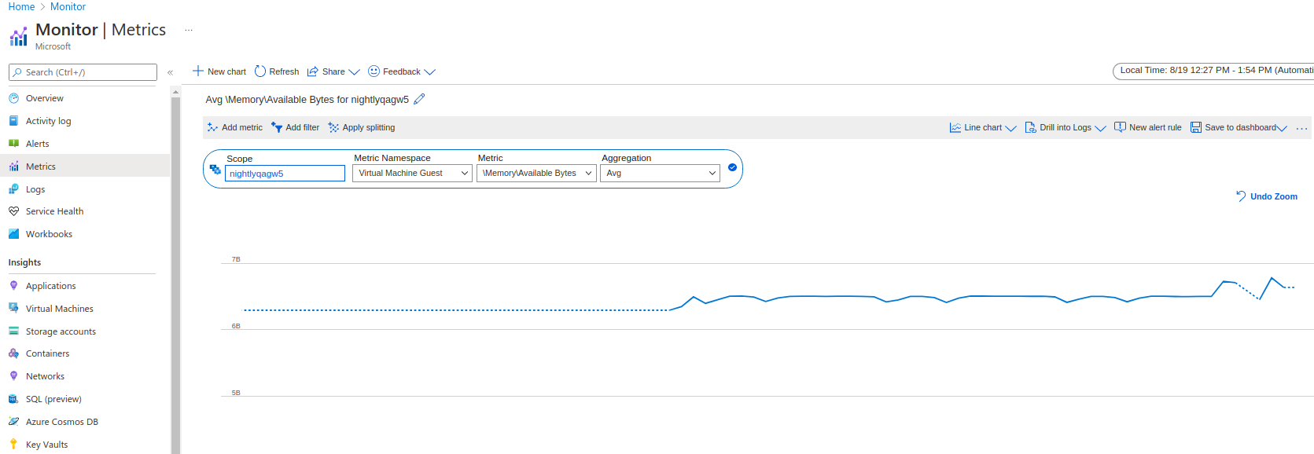Click the pencil icon to edit chart title
This screenshot has height=454, width=1314.
click(x=419, y=99)
